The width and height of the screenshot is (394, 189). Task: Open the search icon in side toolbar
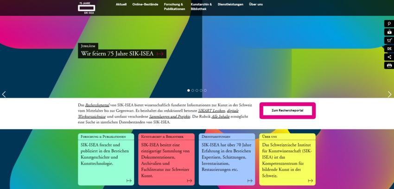pyautogui.click(x=389, y=24)
